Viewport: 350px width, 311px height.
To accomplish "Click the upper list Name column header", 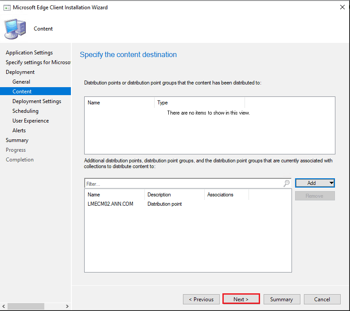I will coord(120,103).
